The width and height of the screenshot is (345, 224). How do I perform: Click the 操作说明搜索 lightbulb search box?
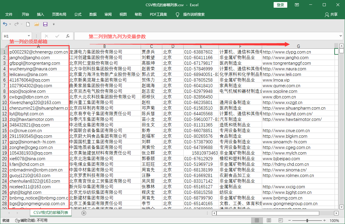[190, 14]
